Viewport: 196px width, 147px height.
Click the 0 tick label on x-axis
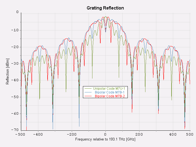(x=105, y=134)
